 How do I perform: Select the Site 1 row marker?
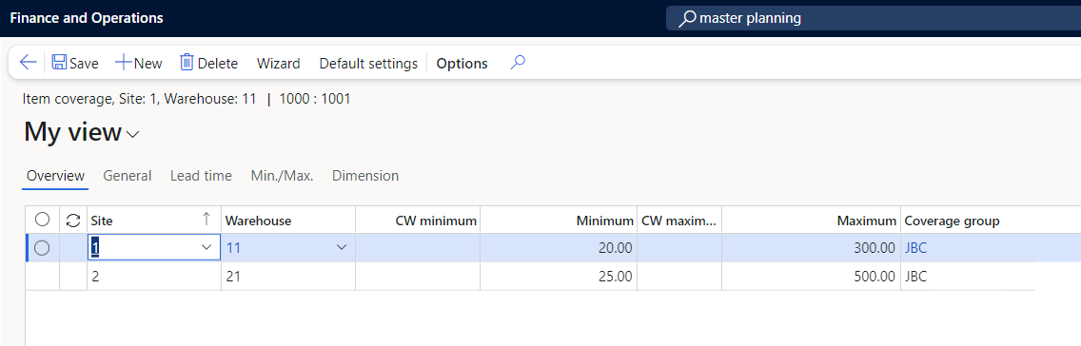pos(42,248)
